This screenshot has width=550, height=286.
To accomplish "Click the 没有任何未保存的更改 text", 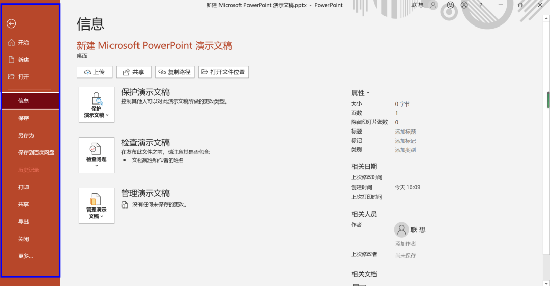I will point(159,204).
